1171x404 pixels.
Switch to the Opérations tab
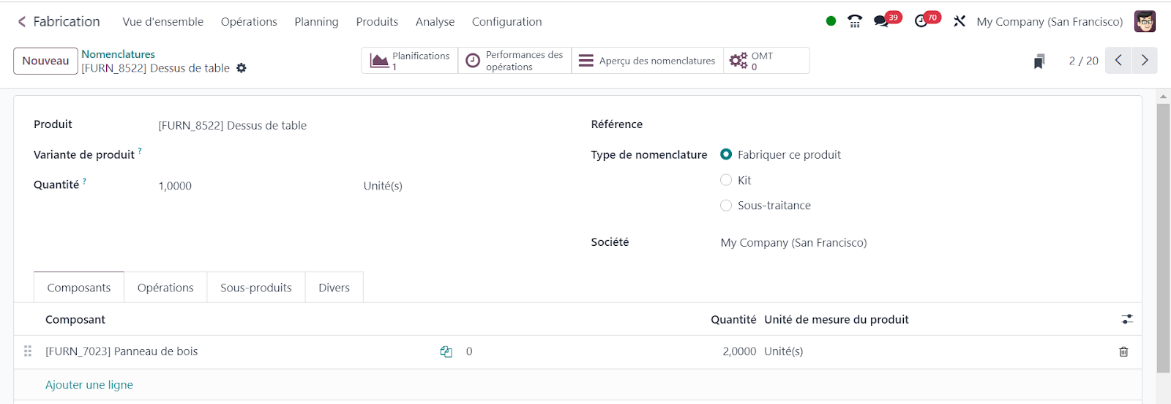click(165, 288)
